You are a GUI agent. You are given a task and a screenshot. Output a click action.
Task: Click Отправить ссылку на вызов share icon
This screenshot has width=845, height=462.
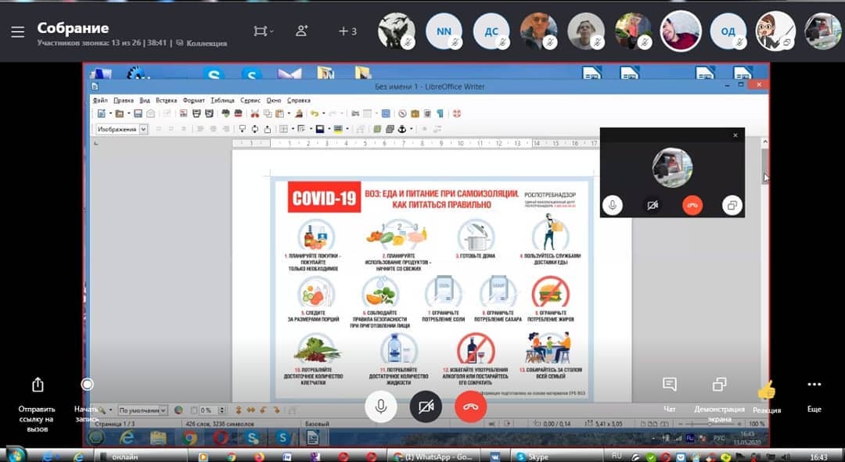pyautogui.click(x=38, y=385)
